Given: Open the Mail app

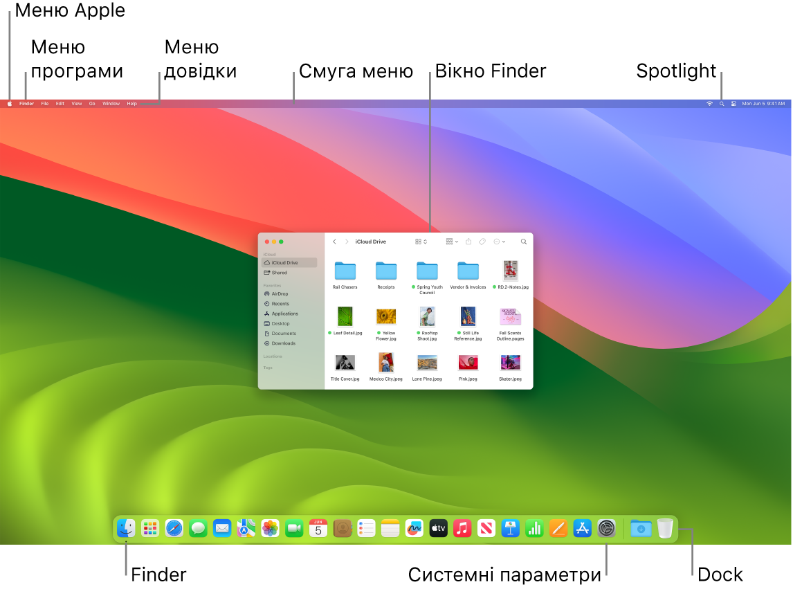Looking at the screenshot, I should 222,528.
